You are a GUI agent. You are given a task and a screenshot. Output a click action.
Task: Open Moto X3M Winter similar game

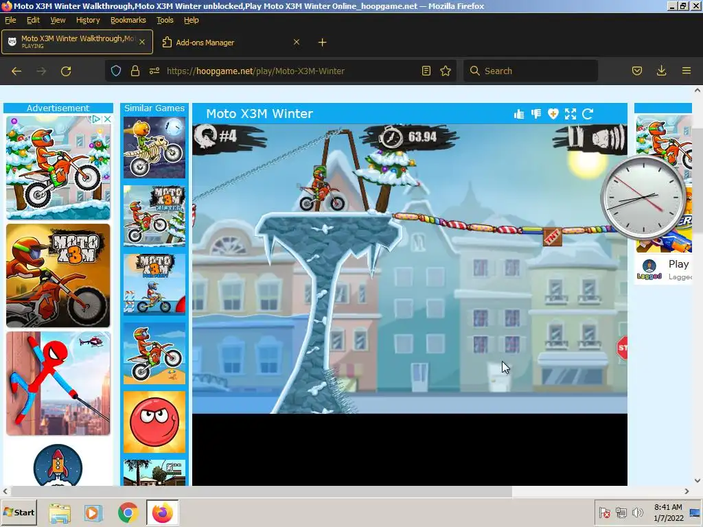click(x=154, y=216)
